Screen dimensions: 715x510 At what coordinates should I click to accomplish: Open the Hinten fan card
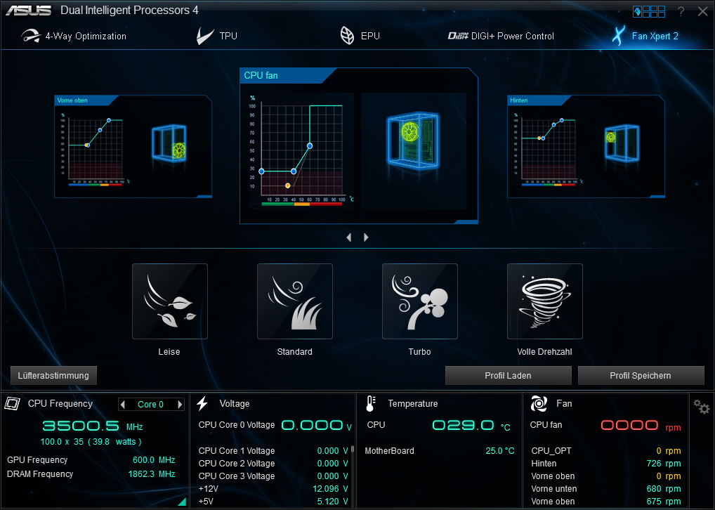586,146
